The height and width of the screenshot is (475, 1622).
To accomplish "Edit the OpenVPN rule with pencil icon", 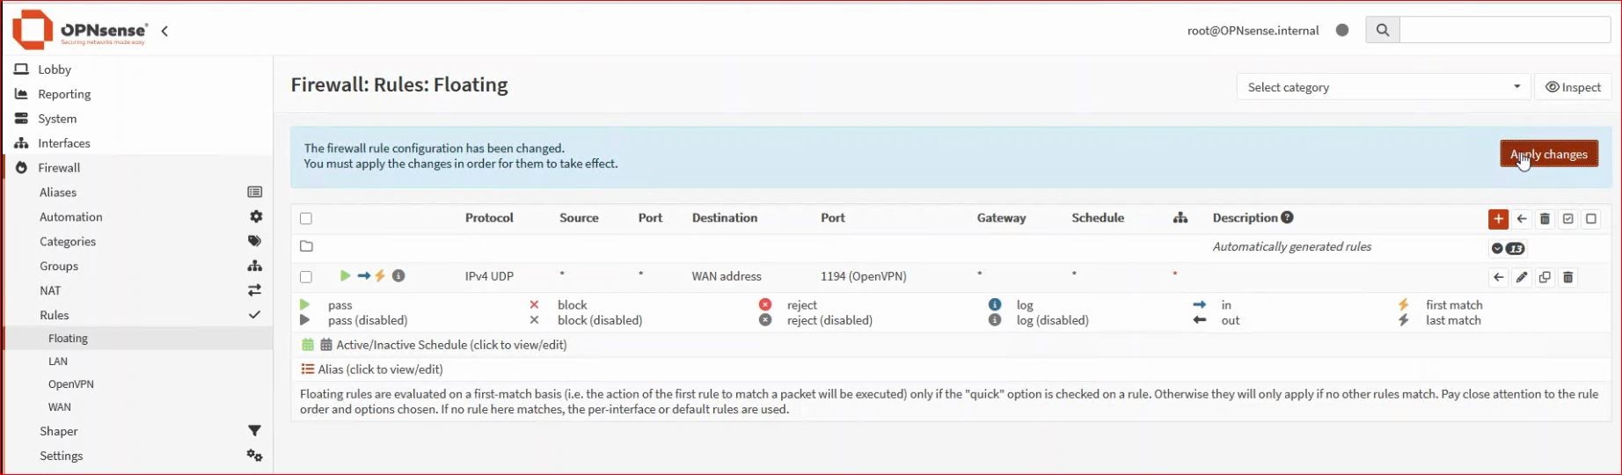I will click(x=1522, y=277).
